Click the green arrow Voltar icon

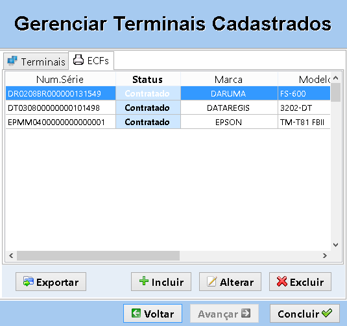click(136, 313)
